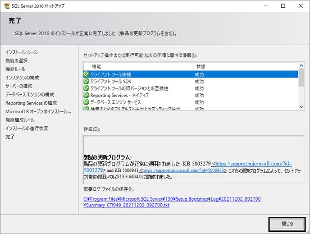Select データベース エンジン サービス row

191,102
